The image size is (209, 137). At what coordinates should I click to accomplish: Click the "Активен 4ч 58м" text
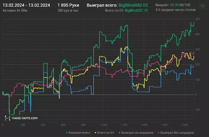tap(15, 10)
